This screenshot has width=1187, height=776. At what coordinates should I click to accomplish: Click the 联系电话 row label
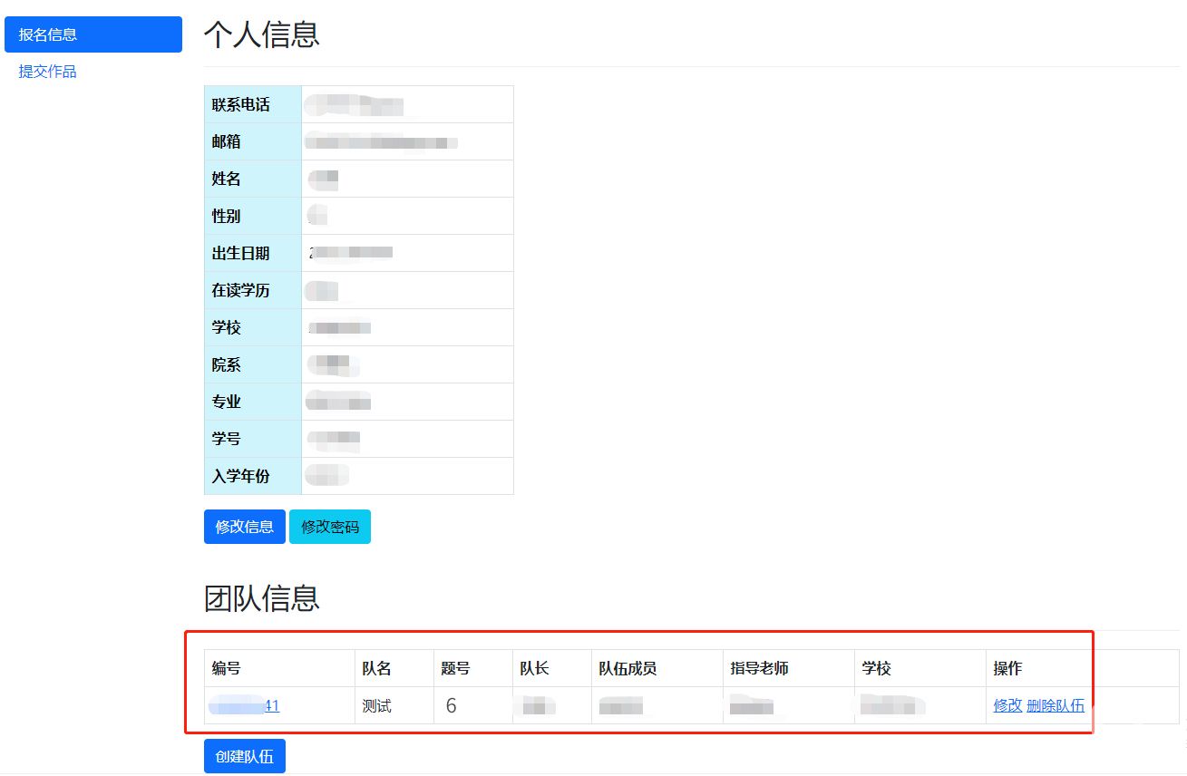pyautogui.click(x=241, y=105)
